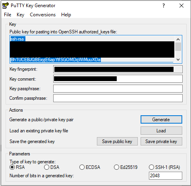
Task: Click the question mark help icon
Action: (164, 6)
